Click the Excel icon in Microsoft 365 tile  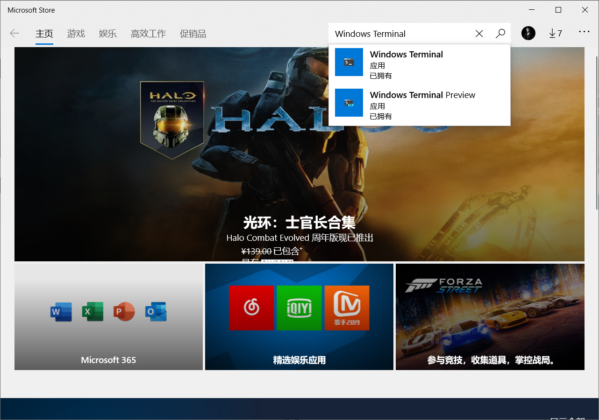click(93, 312)
